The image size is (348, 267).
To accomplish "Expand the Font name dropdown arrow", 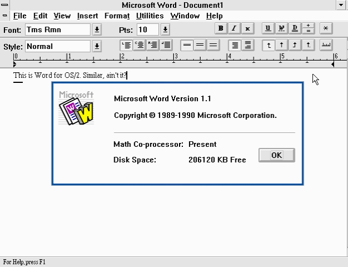I will point(97,29).
